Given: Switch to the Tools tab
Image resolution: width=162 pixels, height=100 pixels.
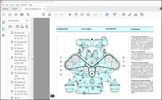Looking at the screenshot, I should (15, 9).
